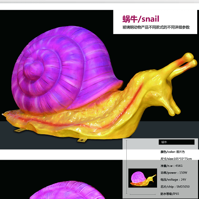
Task: Click the 防水等级/IP65 text
Action: 170,194
